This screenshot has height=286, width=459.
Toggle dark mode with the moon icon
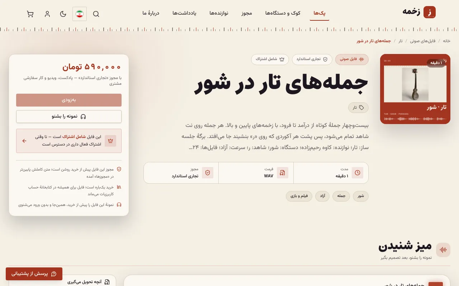[63, 14]
